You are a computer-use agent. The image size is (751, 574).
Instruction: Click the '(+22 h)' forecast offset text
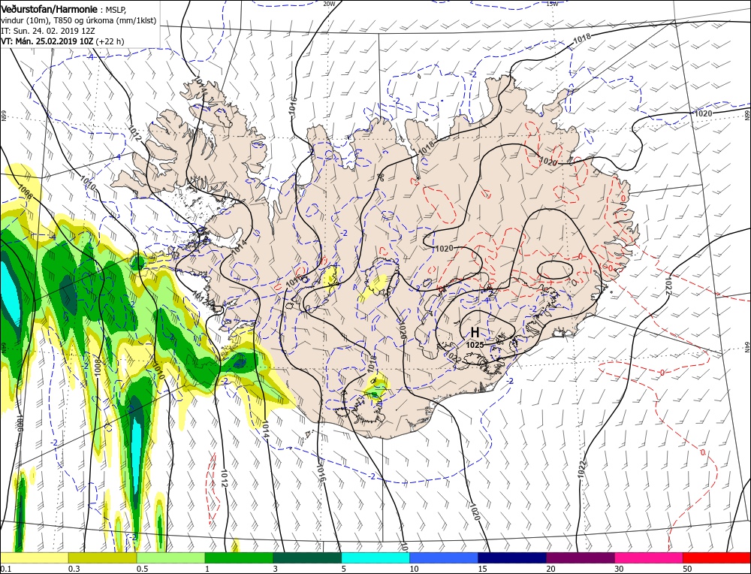[110, 41]
